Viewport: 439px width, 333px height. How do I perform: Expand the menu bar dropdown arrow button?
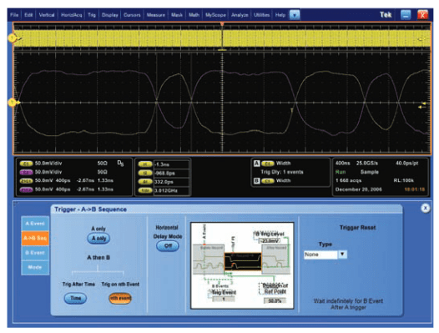tap(295, 15)
